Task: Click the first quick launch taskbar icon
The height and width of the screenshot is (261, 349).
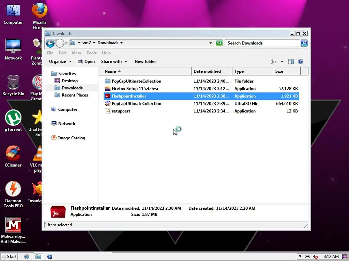Action: [27, 257]
